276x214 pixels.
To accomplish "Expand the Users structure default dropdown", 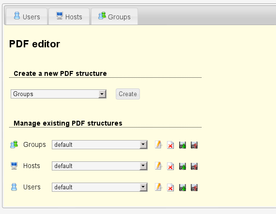I will point(100,187).
